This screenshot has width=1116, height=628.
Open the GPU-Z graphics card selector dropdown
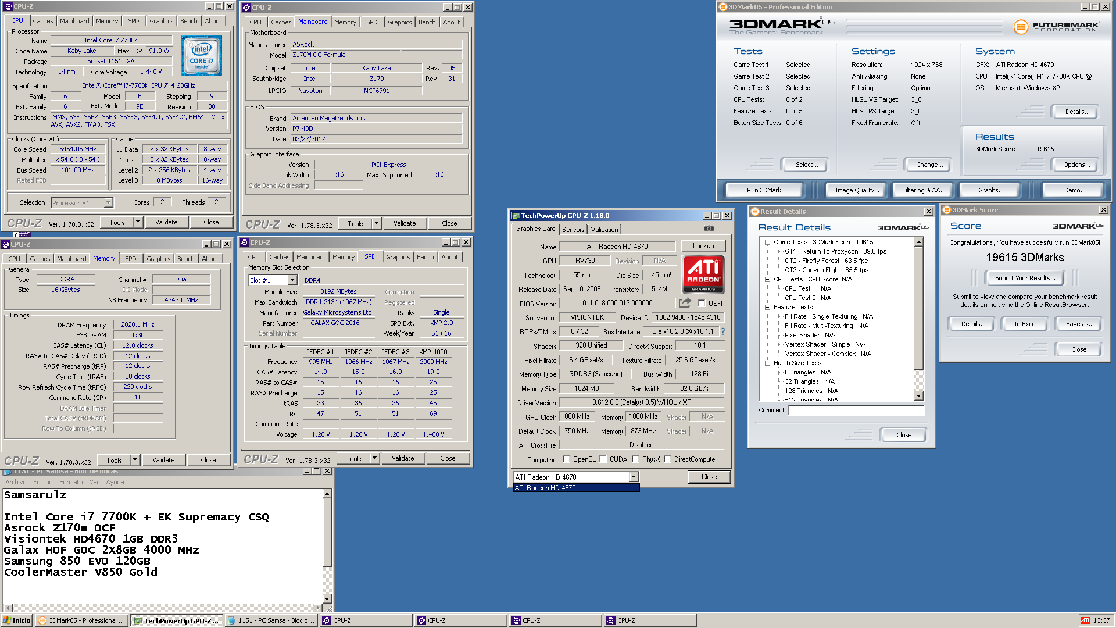tap(634, 477)
